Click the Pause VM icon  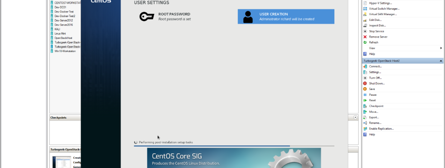[365, 95]
